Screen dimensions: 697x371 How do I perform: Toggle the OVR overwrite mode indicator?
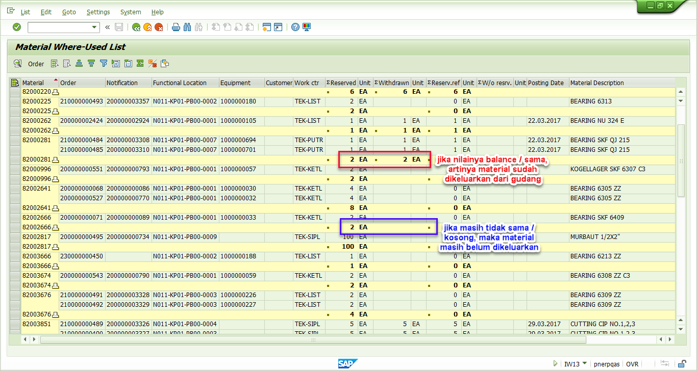[x=632, y=364]
